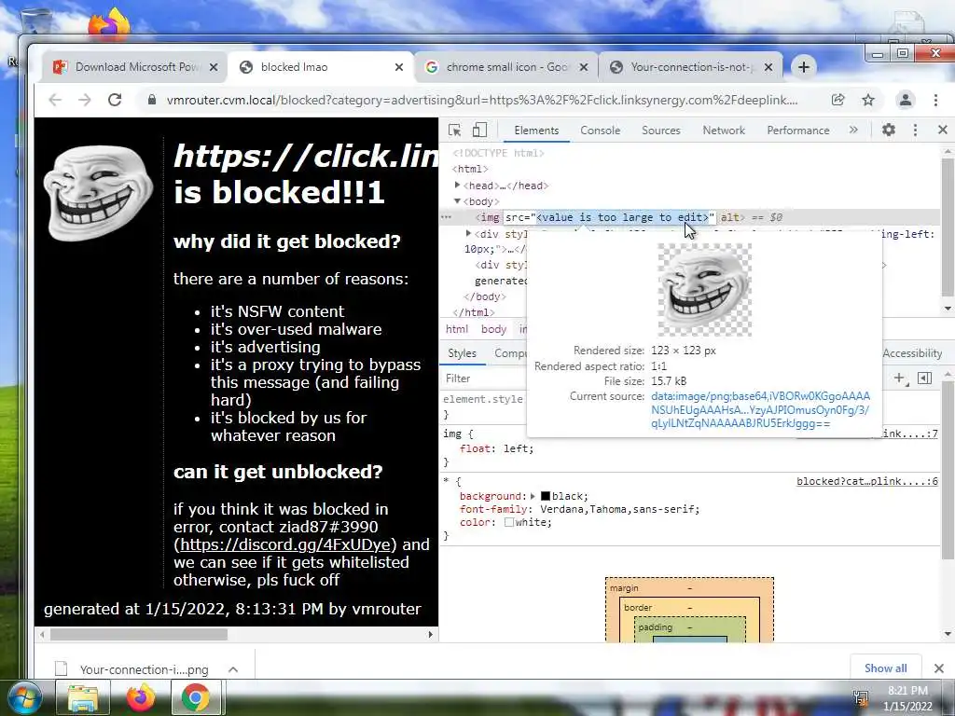Open the download item options chevron
Image resolution: width=955 pixels, height=716 pixels.
233,669
